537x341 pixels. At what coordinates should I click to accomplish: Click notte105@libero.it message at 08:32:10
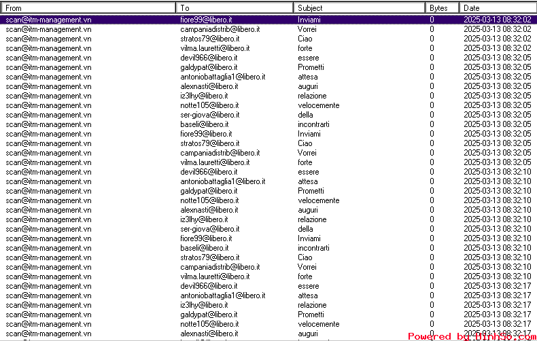pos(268,200)
